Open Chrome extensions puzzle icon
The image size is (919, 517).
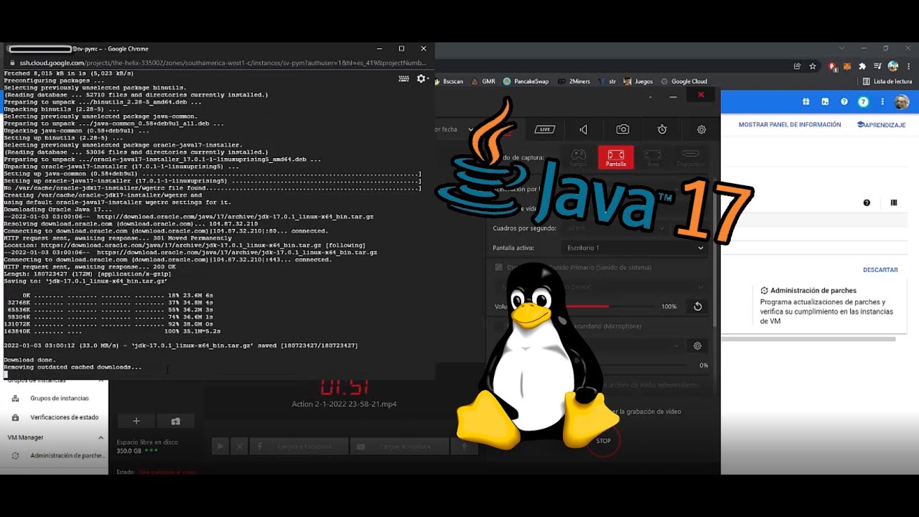tap(862, 66)
